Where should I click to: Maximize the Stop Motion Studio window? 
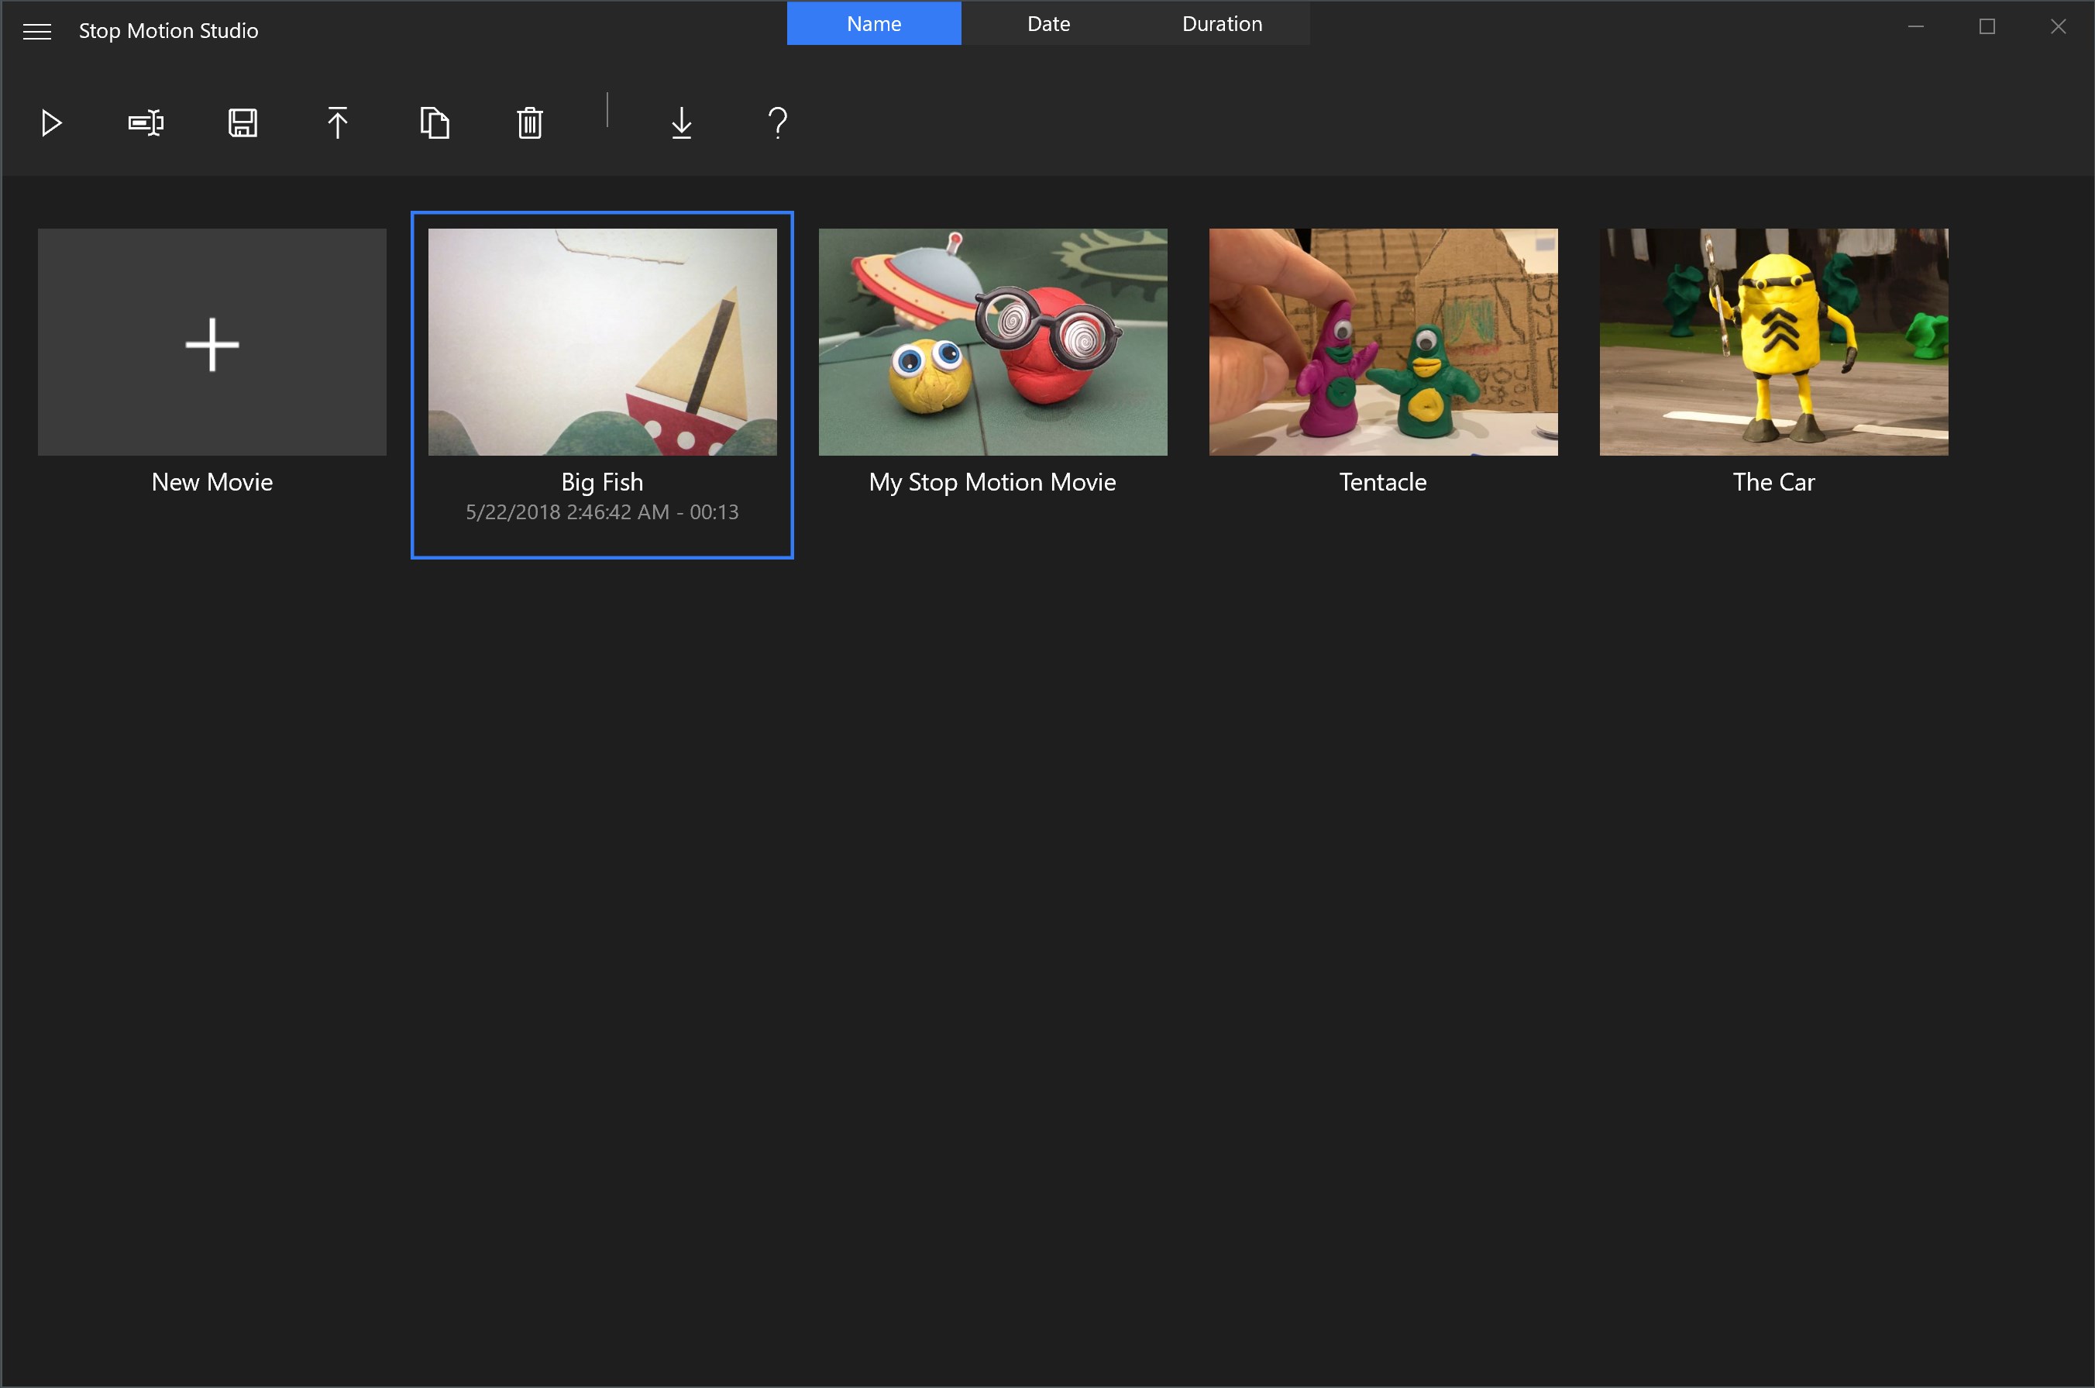[1987, 26]
